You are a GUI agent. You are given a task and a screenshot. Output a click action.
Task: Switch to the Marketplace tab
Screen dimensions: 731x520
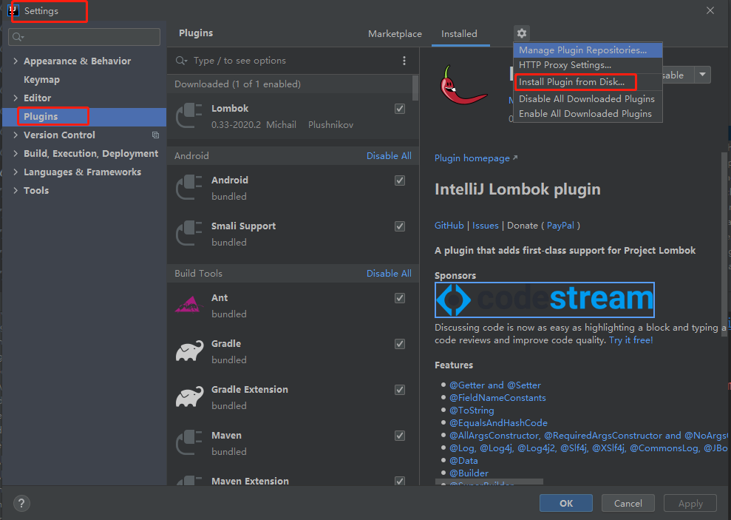tap(395, 34)
